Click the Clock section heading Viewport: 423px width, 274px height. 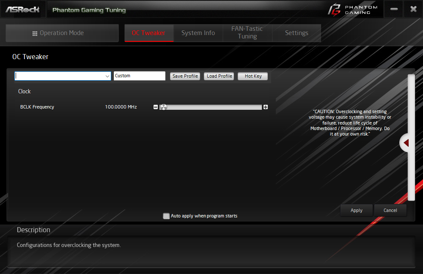[24, 91]
